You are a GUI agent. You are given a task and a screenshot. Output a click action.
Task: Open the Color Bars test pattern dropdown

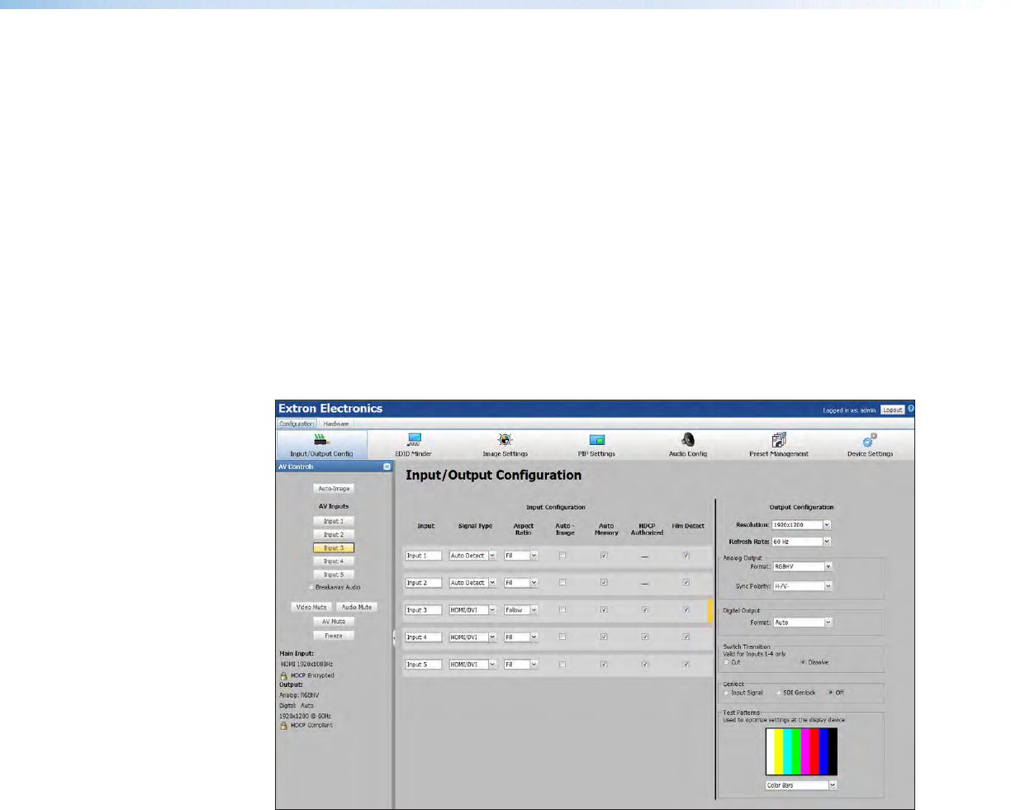pos(801,785)
